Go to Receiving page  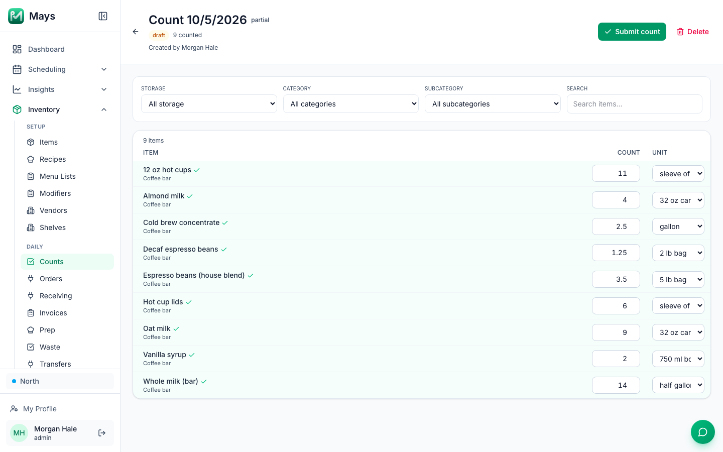(67, 296)
